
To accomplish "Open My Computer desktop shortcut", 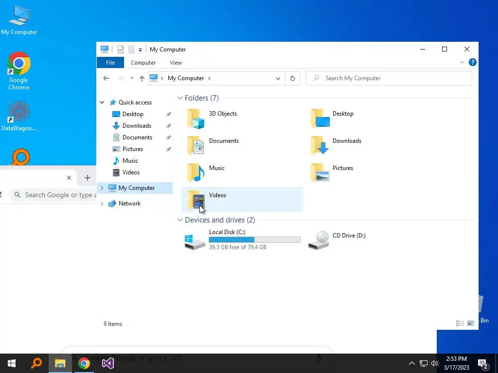I will pyautogui.click(x=19, y=20).
